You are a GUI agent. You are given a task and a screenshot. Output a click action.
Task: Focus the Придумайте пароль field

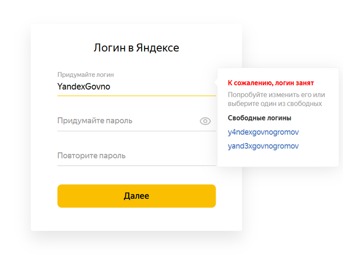coord(122,121)
